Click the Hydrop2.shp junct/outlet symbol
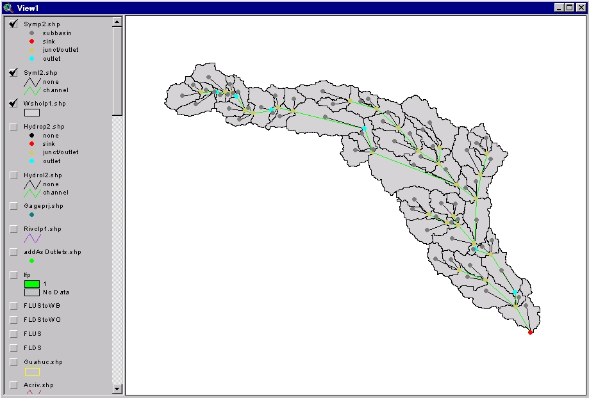 (x=31, y=152)
